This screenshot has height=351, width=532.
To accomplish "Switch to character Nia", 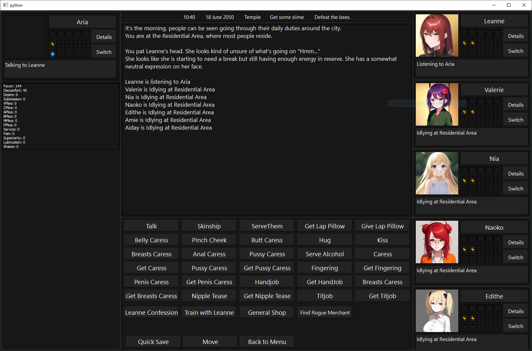I will click(x=515, y=189).
